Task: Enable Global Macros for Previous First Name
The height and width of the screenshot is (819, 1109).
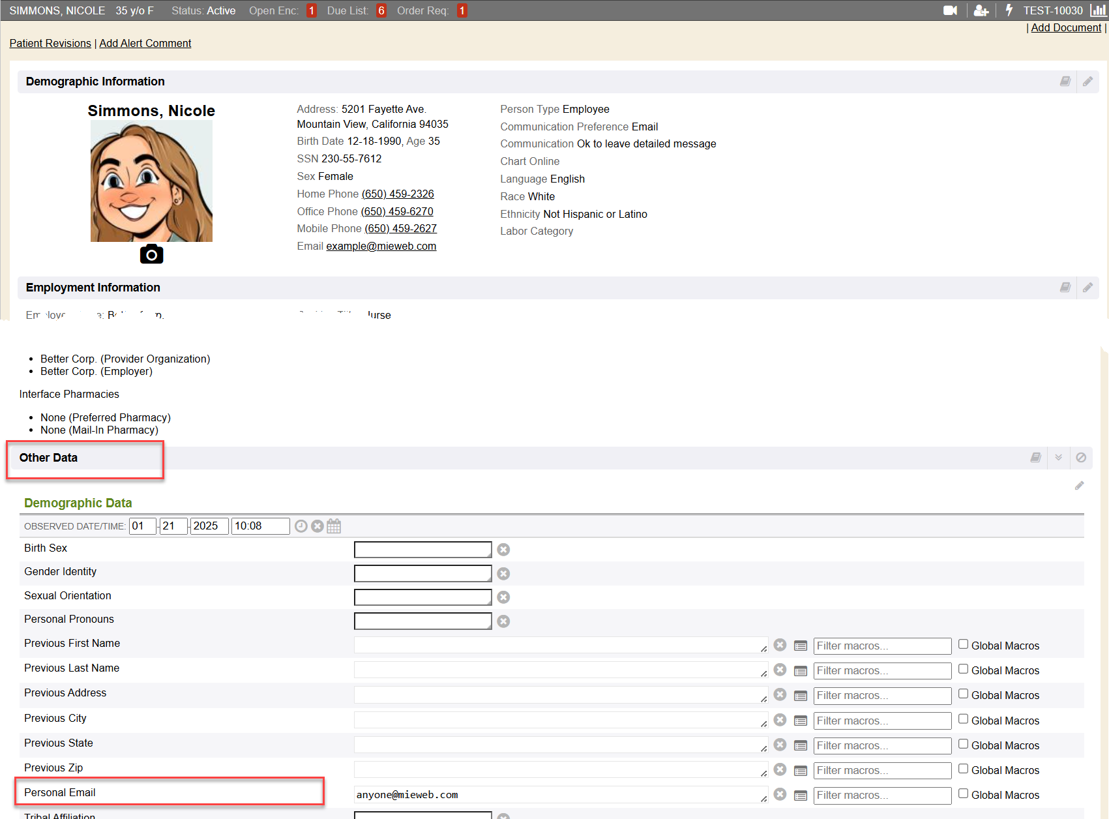Action: (963, 644)
